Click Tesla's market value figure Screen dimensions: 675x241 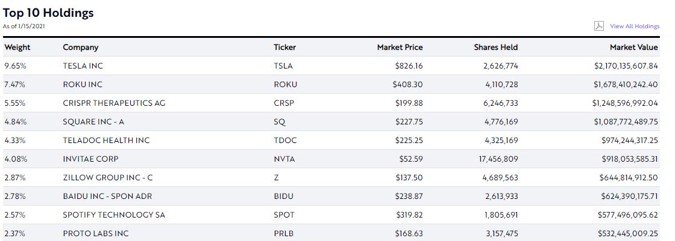625,66
